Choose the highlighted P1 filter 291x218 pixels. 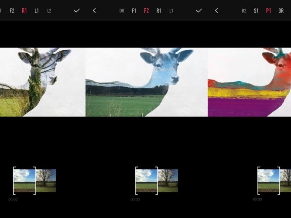pos(268,10)
